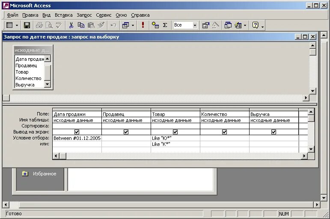This screenshot has height=219, width=330.
Task: Maximize the query design window
Action: click(305, 37)
